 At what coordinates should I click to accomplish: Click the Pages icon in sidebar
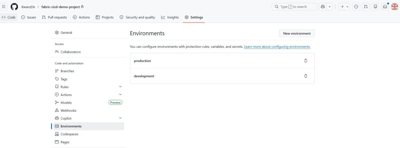coord(57,142)
